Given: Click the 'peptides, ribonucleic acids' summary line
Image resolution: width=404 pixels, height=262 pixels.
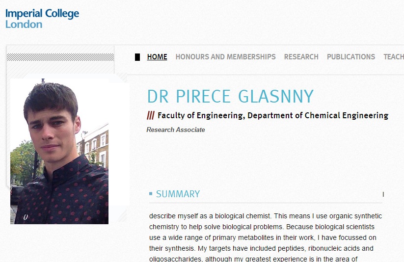Looking at the screenshot, I should tap(261, 248).
